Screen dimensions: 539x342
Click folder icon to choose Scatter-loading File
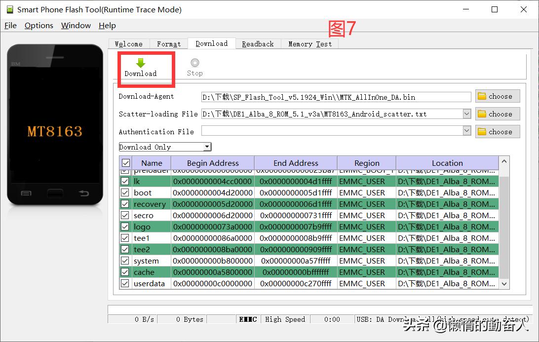pyautogui.click(x=482, y=114)
